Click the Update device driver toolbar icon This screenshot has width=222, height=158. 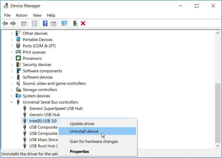point(75,23)
